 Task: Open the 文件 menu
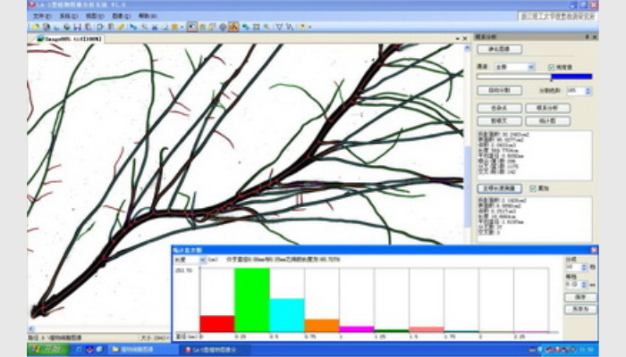click(38, 16)
